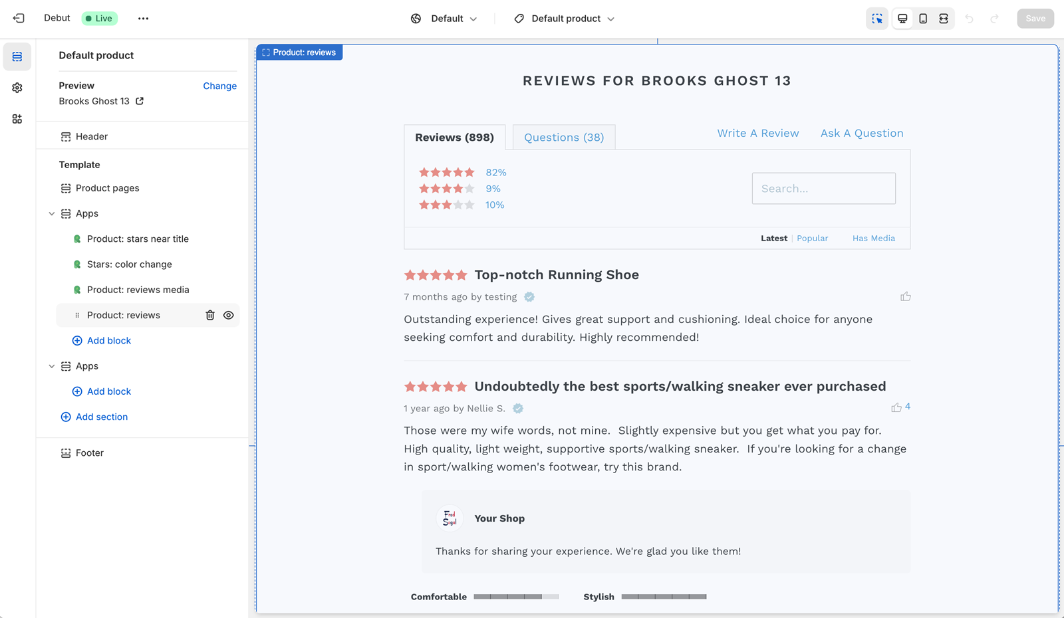
Task: Sort reviews by Latest
Action: coord(774,239)
